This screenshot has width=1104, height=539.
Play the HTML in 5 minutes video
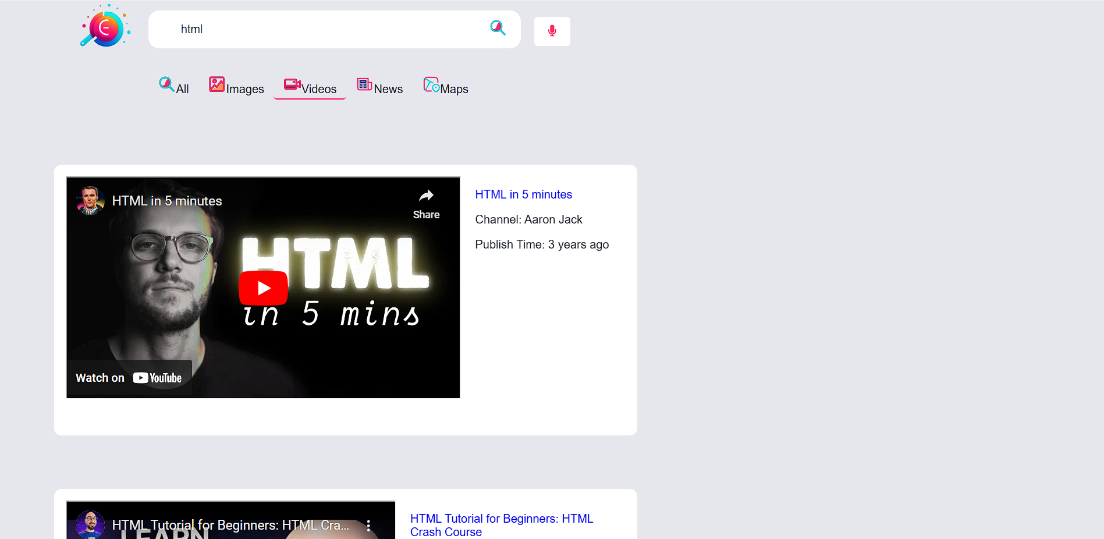click(x=263, y=288)
